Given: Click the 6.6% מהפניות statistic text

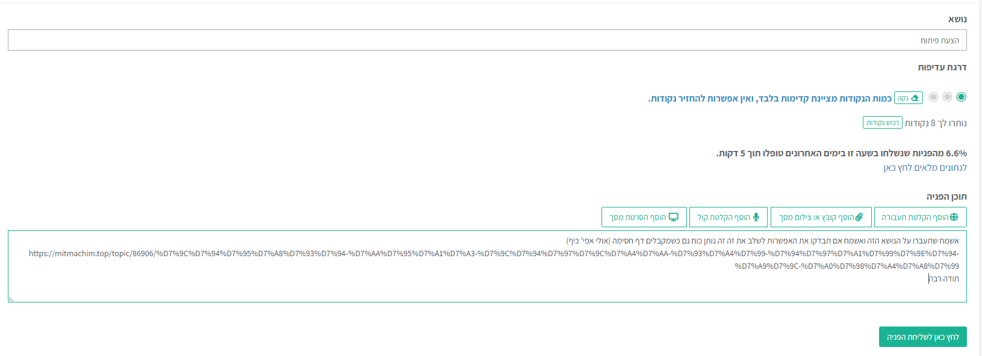Looking at the screenshot, I should pyautogui.click(x=842, y=153).
